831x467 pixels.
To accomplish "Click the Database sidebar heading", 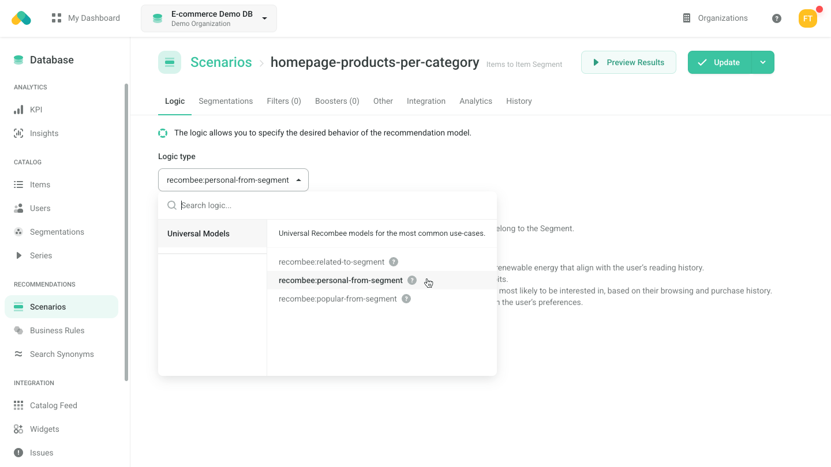I will (x=52, y=60).
